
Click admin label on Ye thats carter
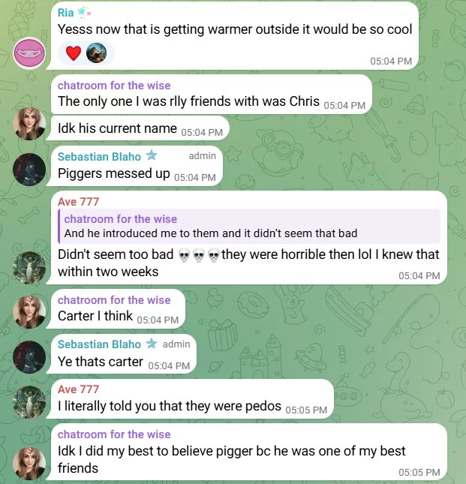pos(176,344)
